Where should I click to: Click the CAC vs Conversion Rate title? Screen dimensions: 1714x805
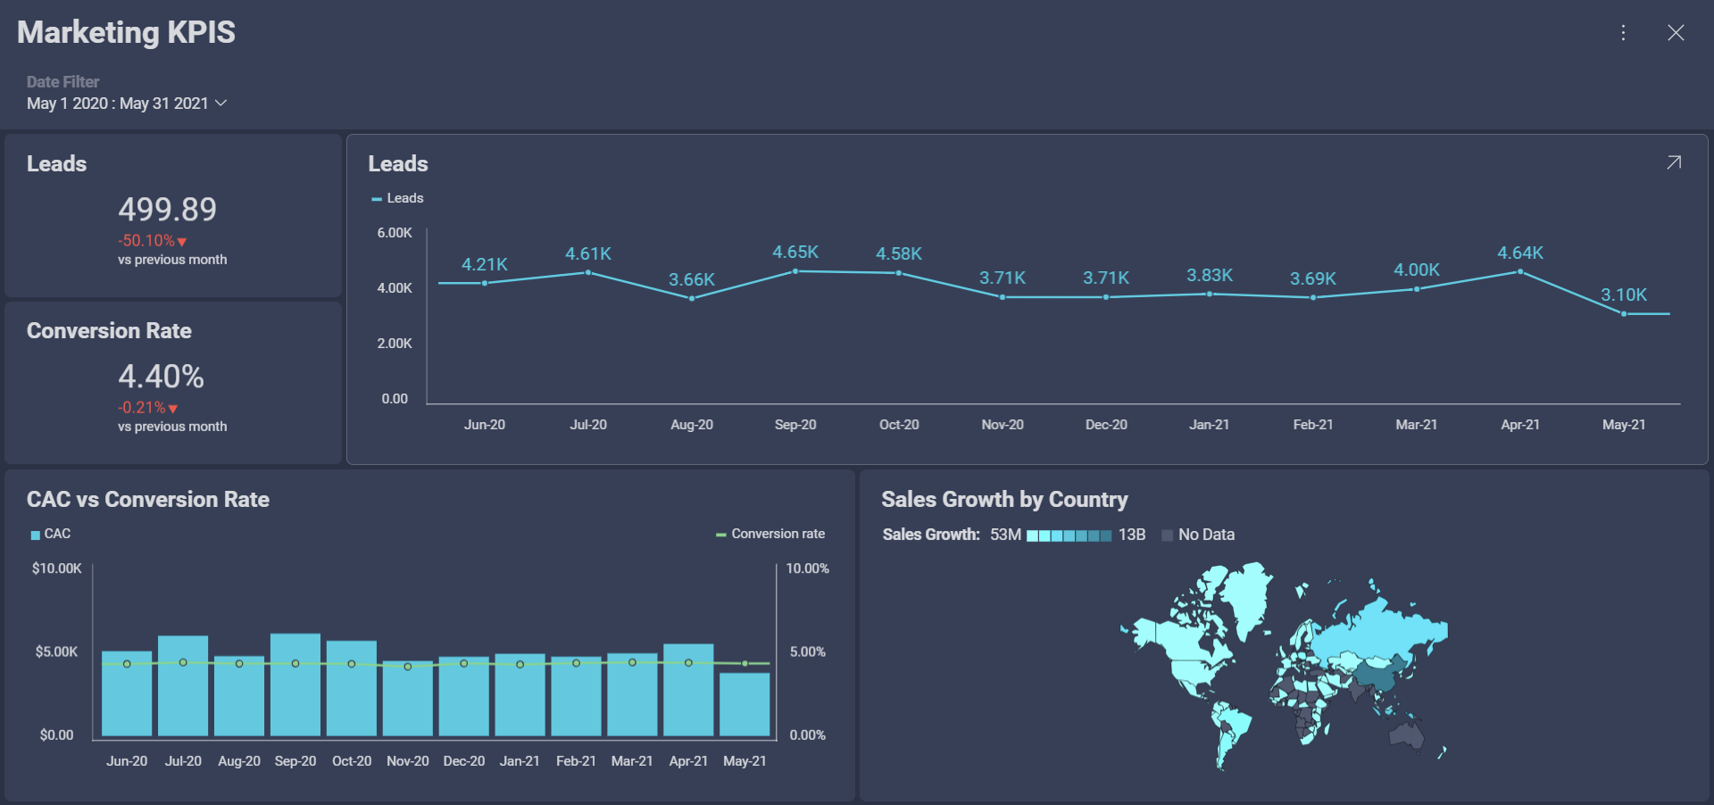click(148, 500)
